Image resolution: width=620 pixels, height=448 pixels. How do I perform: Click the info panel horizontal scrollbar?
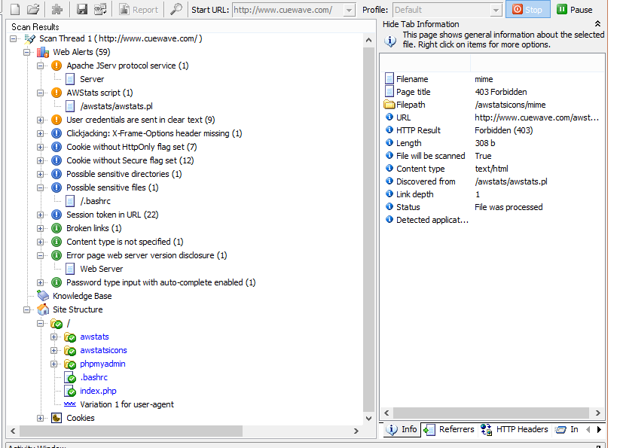point(491,413)
